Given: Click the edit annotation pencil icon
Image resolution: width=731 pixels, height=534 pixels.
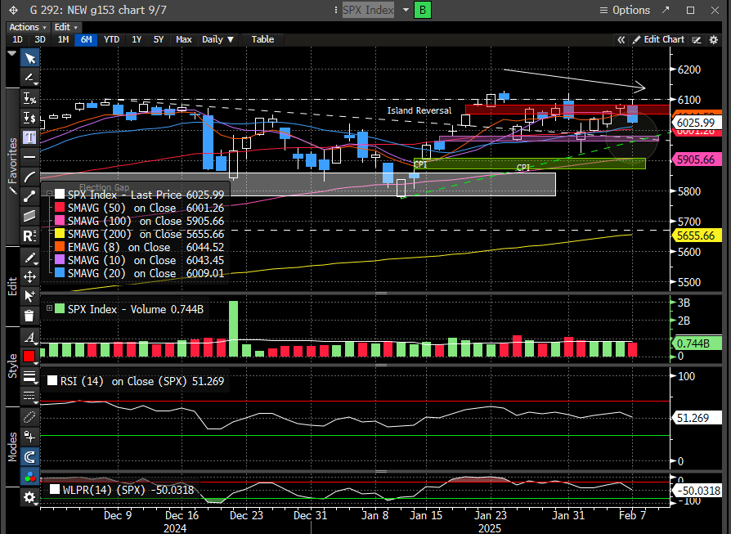Looking at the screenshot, I should tap(29, 258).
